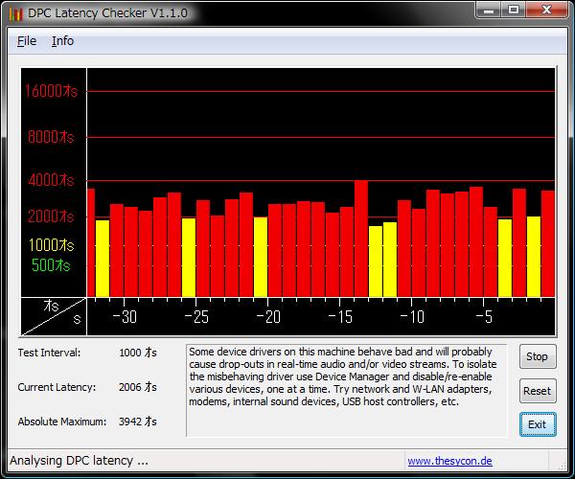This screenshot has height=479, width=575.
Task: Click the Current Latency label
Action: (57, 387)
